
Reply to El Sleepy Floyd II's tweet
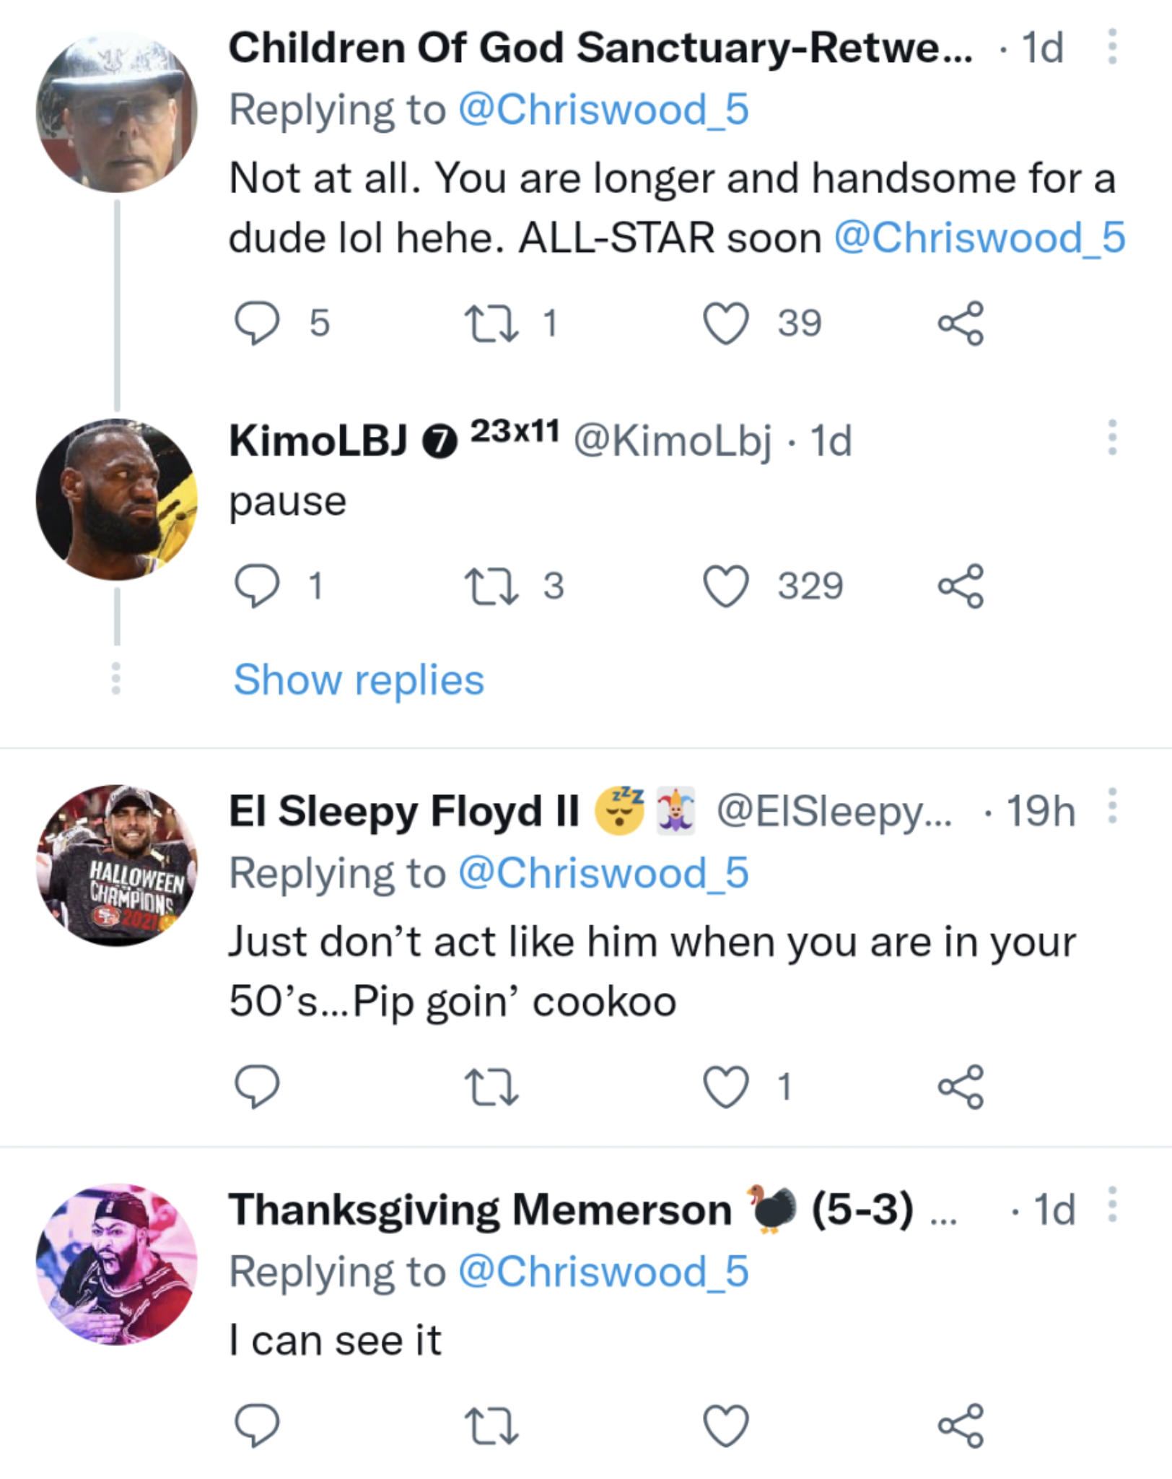point(257,1087)
